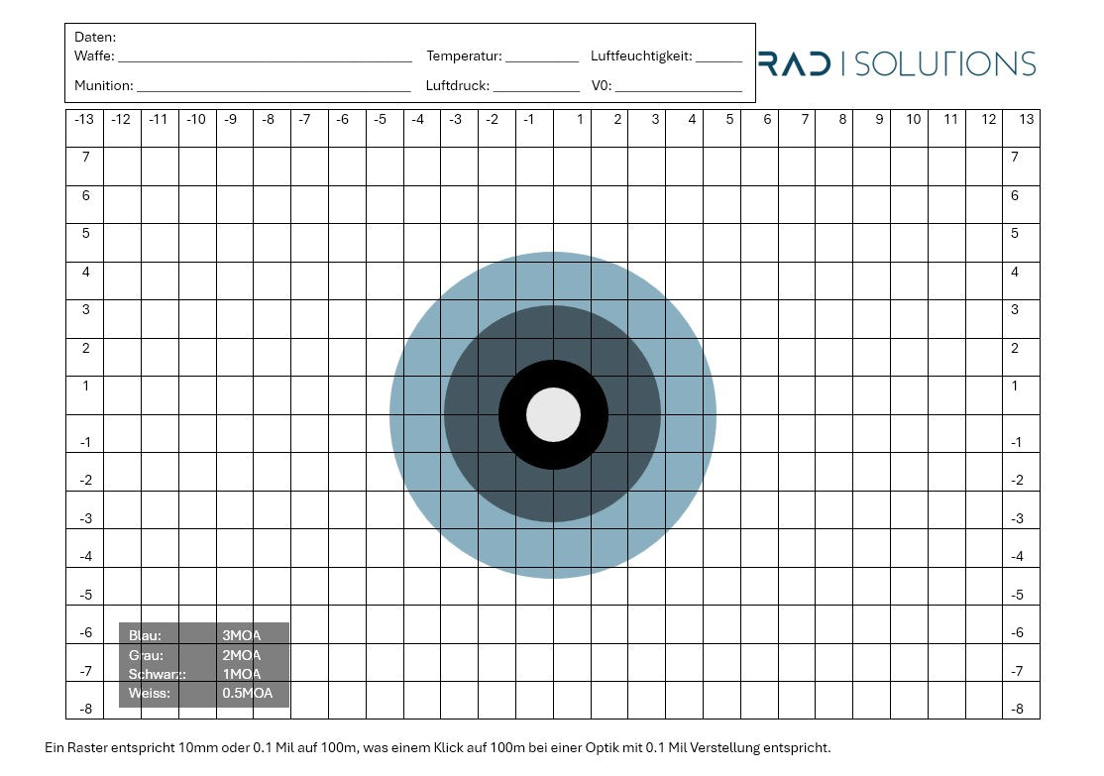Click the 'Waffe:' label
Image resolution: width=1104 pixels, height=776 pixels.
click(94, 55)
